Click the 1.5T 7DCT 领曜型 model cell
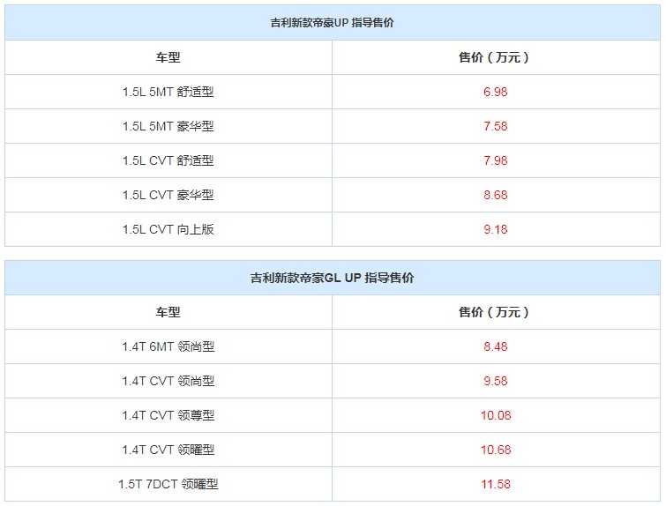The image size is (666, 506). pyautogui.click(x=168, y=484)
